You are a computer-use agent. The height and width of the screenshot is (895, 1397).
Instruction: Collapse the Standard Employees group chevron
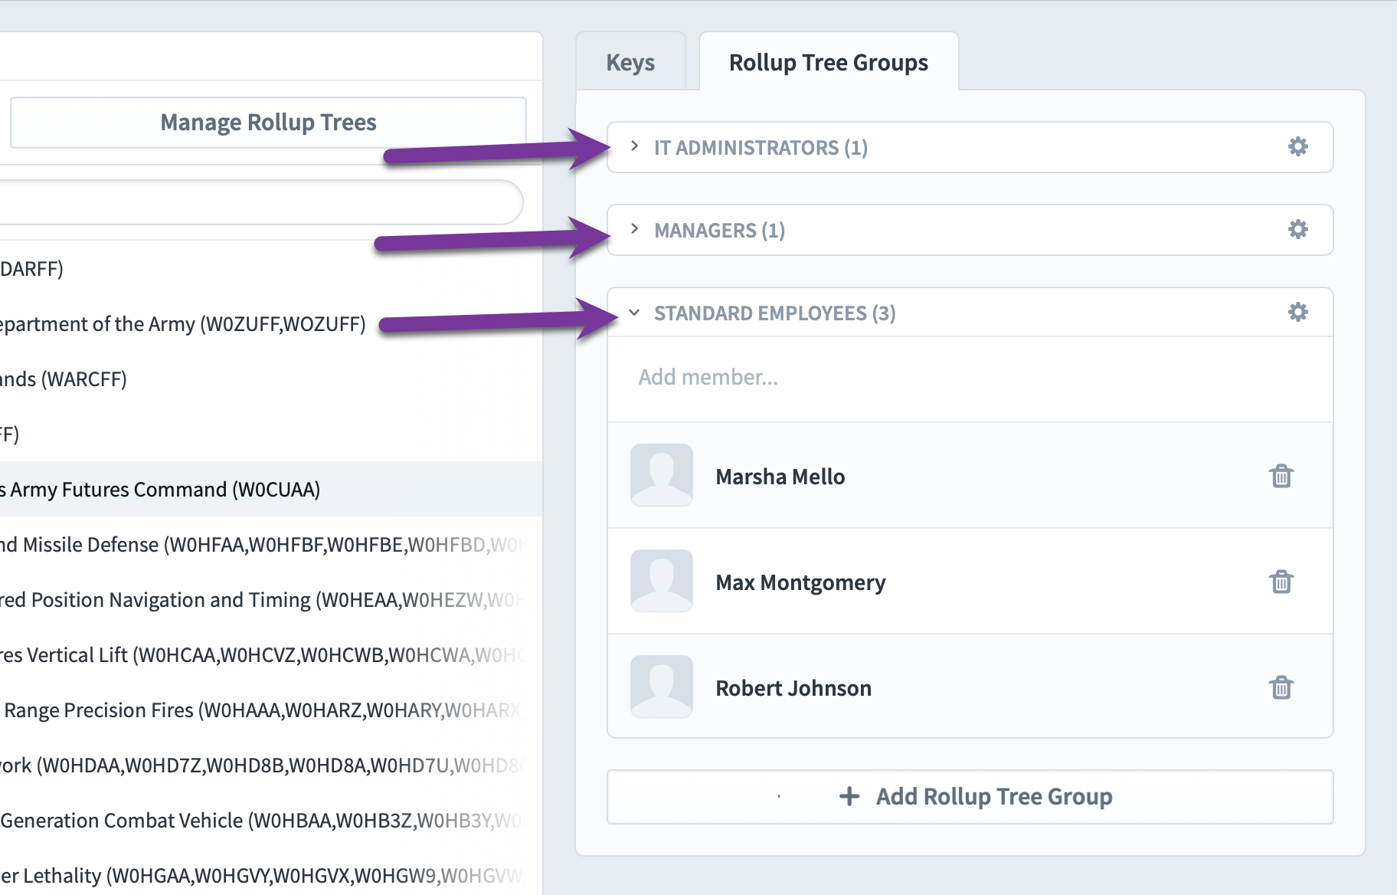tap(634, 312)
